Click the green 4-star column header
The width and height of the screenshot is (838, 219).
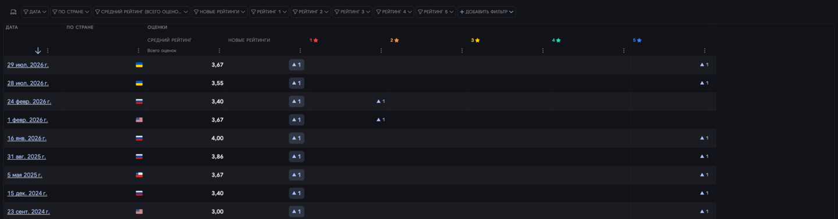click(556, 40)
